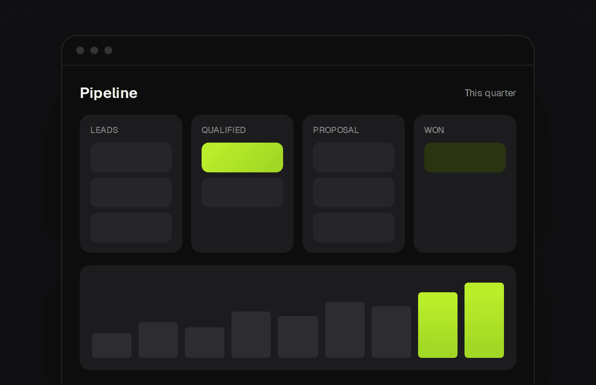Image resolution: width=596 pixels, height=385 pixels.
Task: Click the "Pipeline" heading
Action: pyautogui.click(x=109, y=93)
